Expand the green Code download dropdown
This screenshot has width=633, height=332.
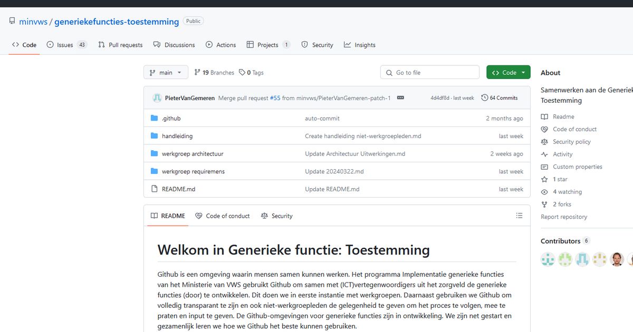tap(504, 72)
